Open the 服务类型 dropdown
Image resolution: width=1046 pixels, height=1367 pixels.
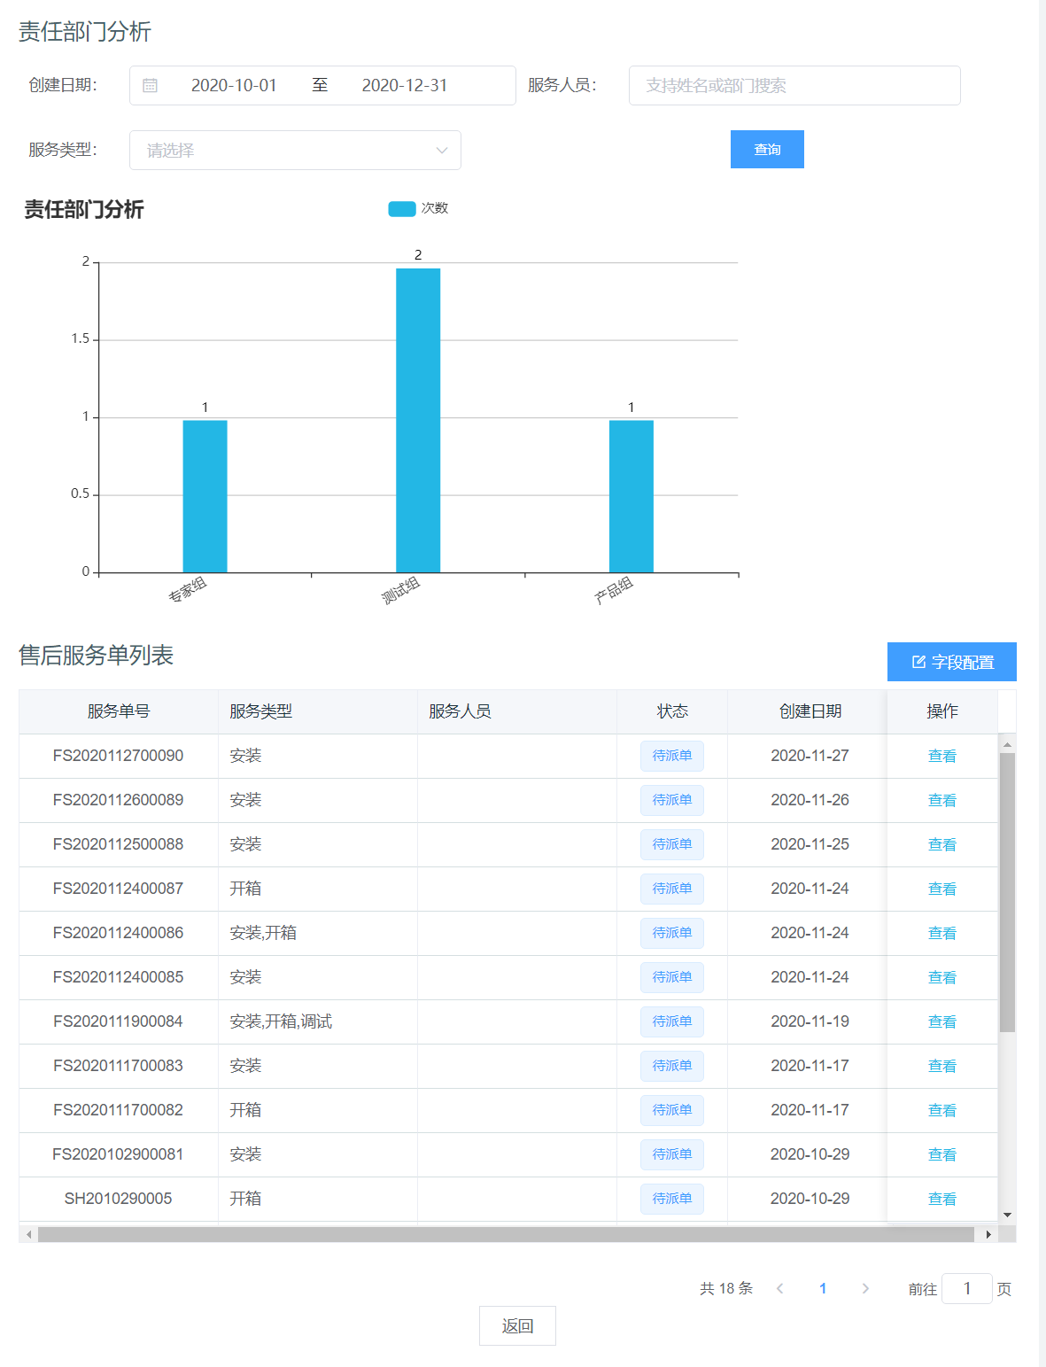pos(285,151)
